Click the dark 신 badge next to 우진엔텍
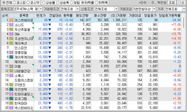187x112 pixels. pos(11,89)
